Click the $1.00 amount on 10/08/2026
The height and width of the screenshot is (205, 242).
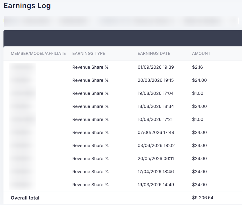click(198, 119)
